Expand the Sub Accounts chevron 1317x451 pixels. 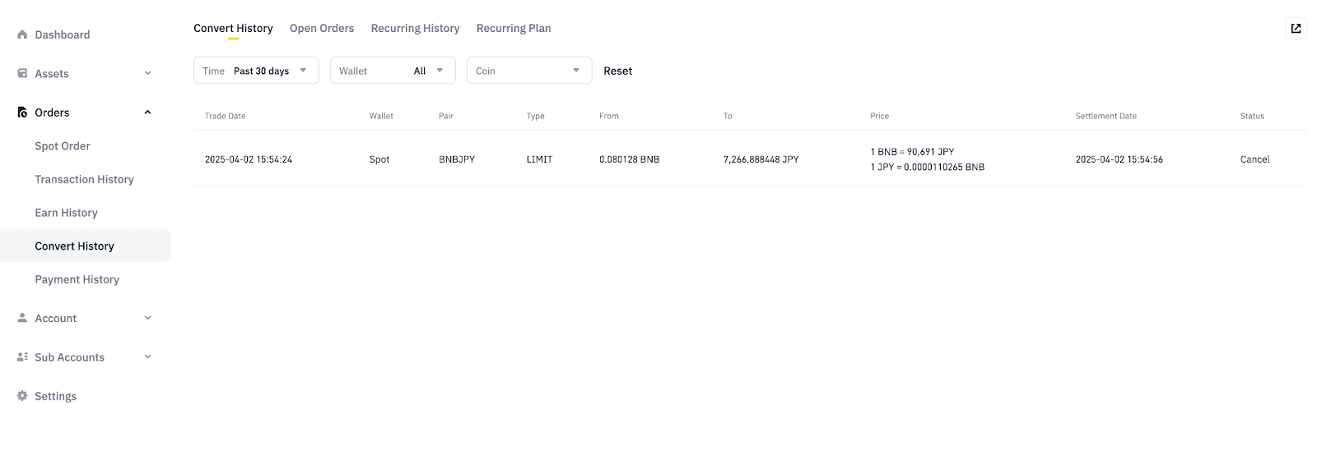click(x=147, y=357)
